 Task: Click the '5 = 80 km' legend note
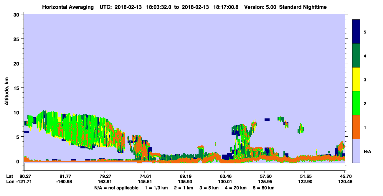(264, 188)
